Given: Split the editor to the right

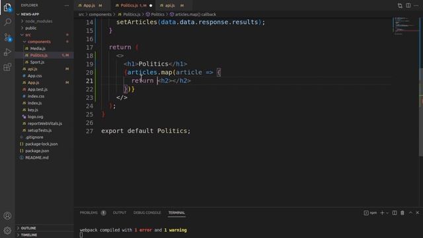Looking at the screenshot, I should (x=408, y=6).
